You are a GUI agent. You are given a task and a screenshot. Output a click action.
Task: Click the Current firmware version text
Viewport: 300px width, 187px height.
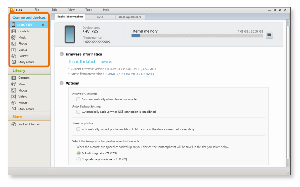tap(113, 69)
